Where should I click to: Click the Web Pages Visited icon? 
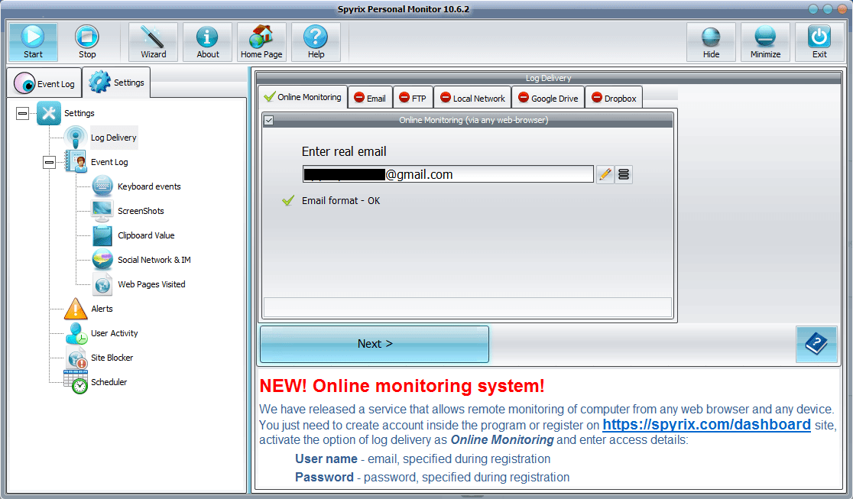[102, 284]
